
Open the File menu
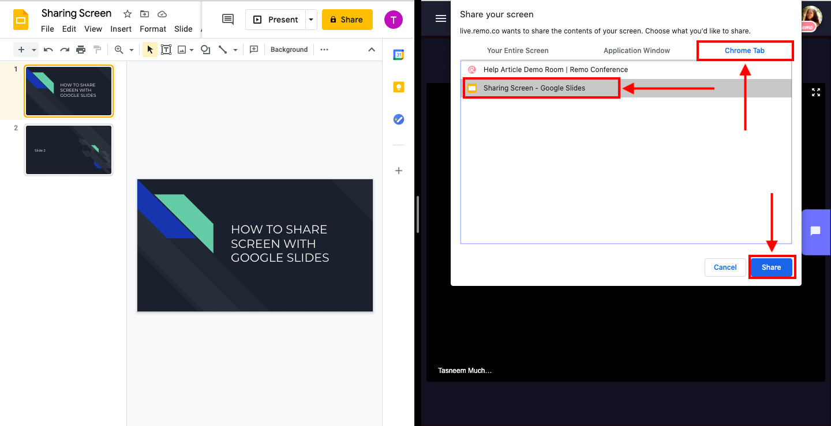tap(47, 29)
